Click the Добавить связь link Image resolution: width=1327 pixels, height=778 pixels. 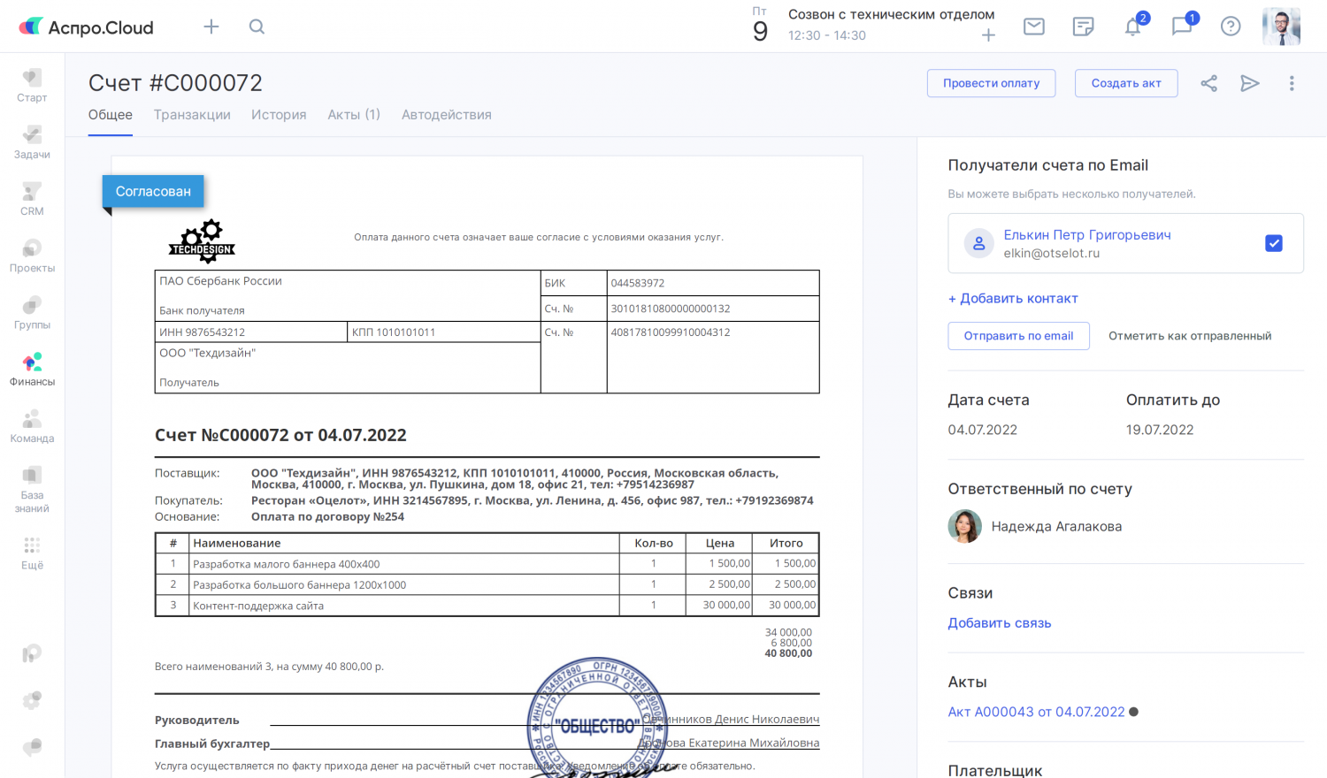1000,623
